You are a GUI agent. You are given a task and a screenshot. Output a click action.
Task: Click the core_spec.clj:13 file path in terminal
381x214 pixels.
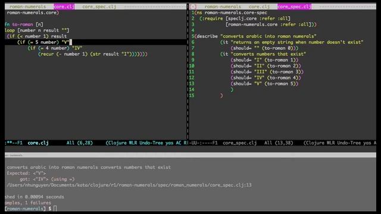click(x=129, y=185)
